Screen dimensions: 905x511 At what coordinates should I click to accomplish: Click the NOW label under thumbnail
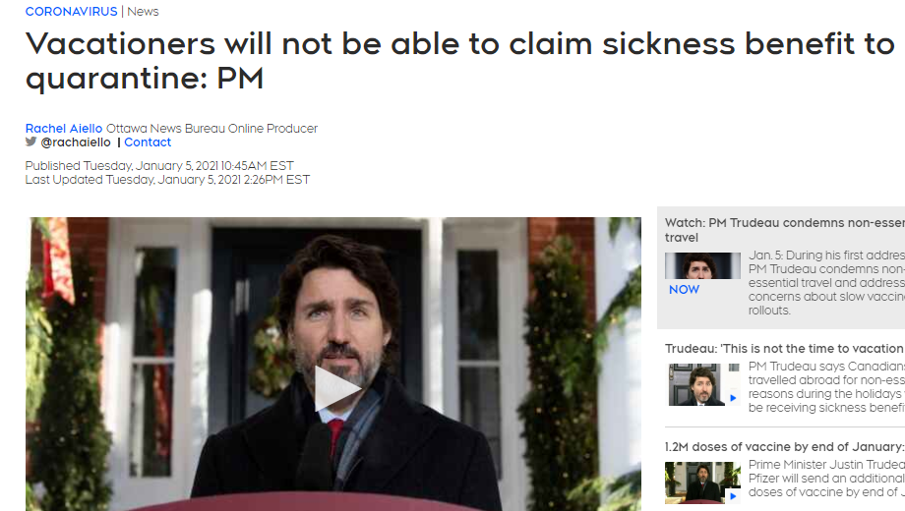tap(684, 290)
